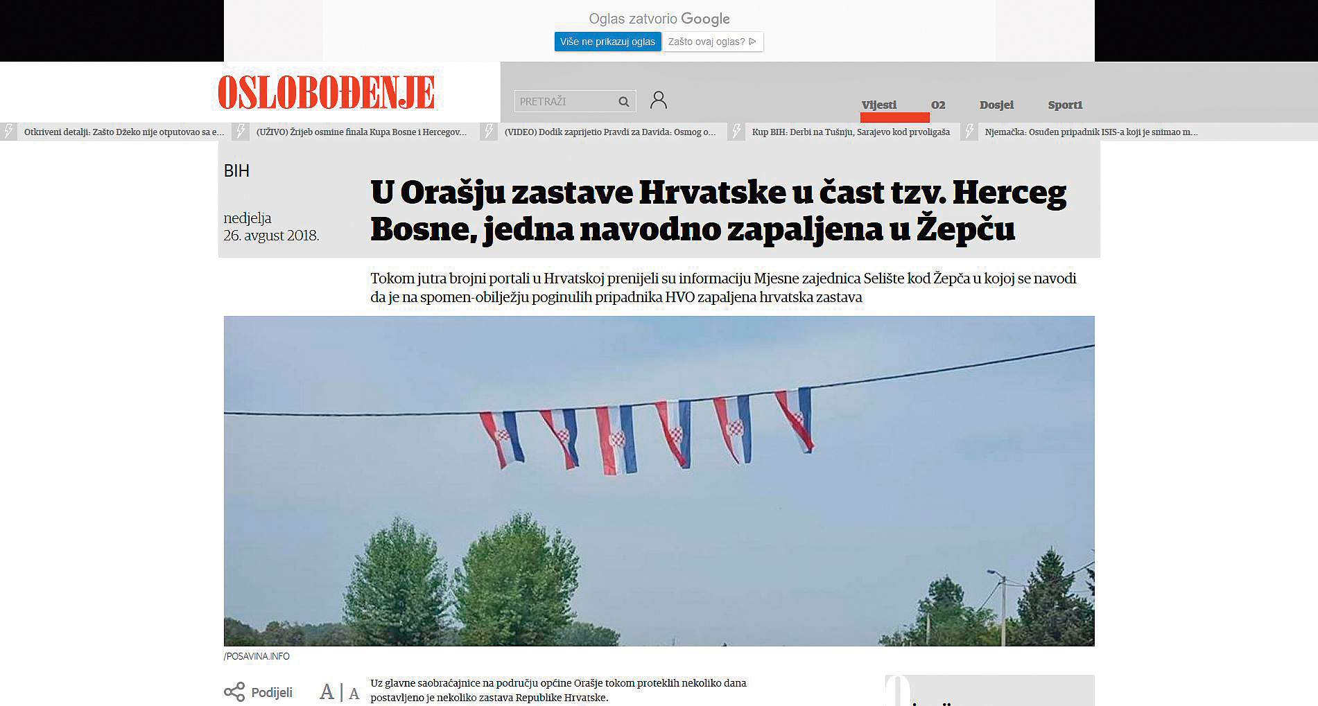This screenshot has height=706, width=1318.
Task: Click lightning icon before Njemačka headline
Action: [x=970, y=132]
